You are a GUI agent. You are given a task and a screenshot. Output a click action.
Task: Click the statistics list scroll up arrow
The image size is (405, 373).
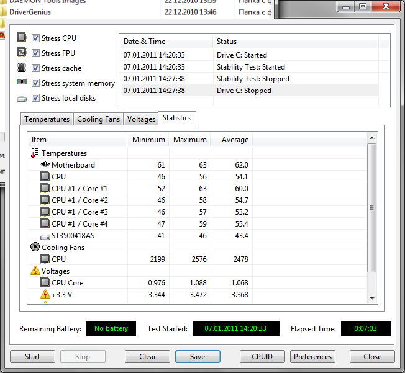[372, 138]
